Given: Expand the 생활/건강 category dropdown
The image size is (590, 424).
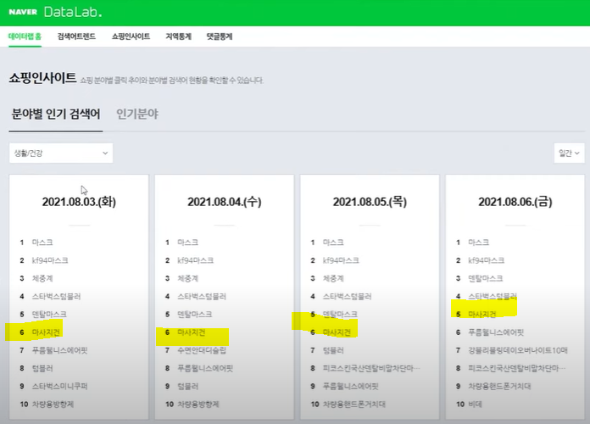Looking at the screenshot, I should (x=61, y=153).
